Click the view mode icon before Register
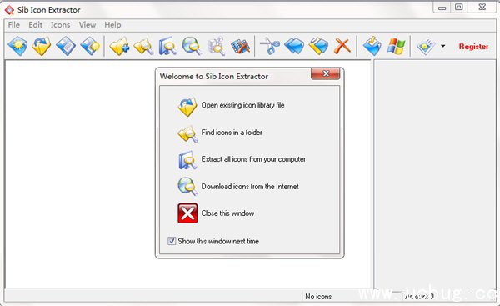The image size is (500, 306). pos(426,46)
